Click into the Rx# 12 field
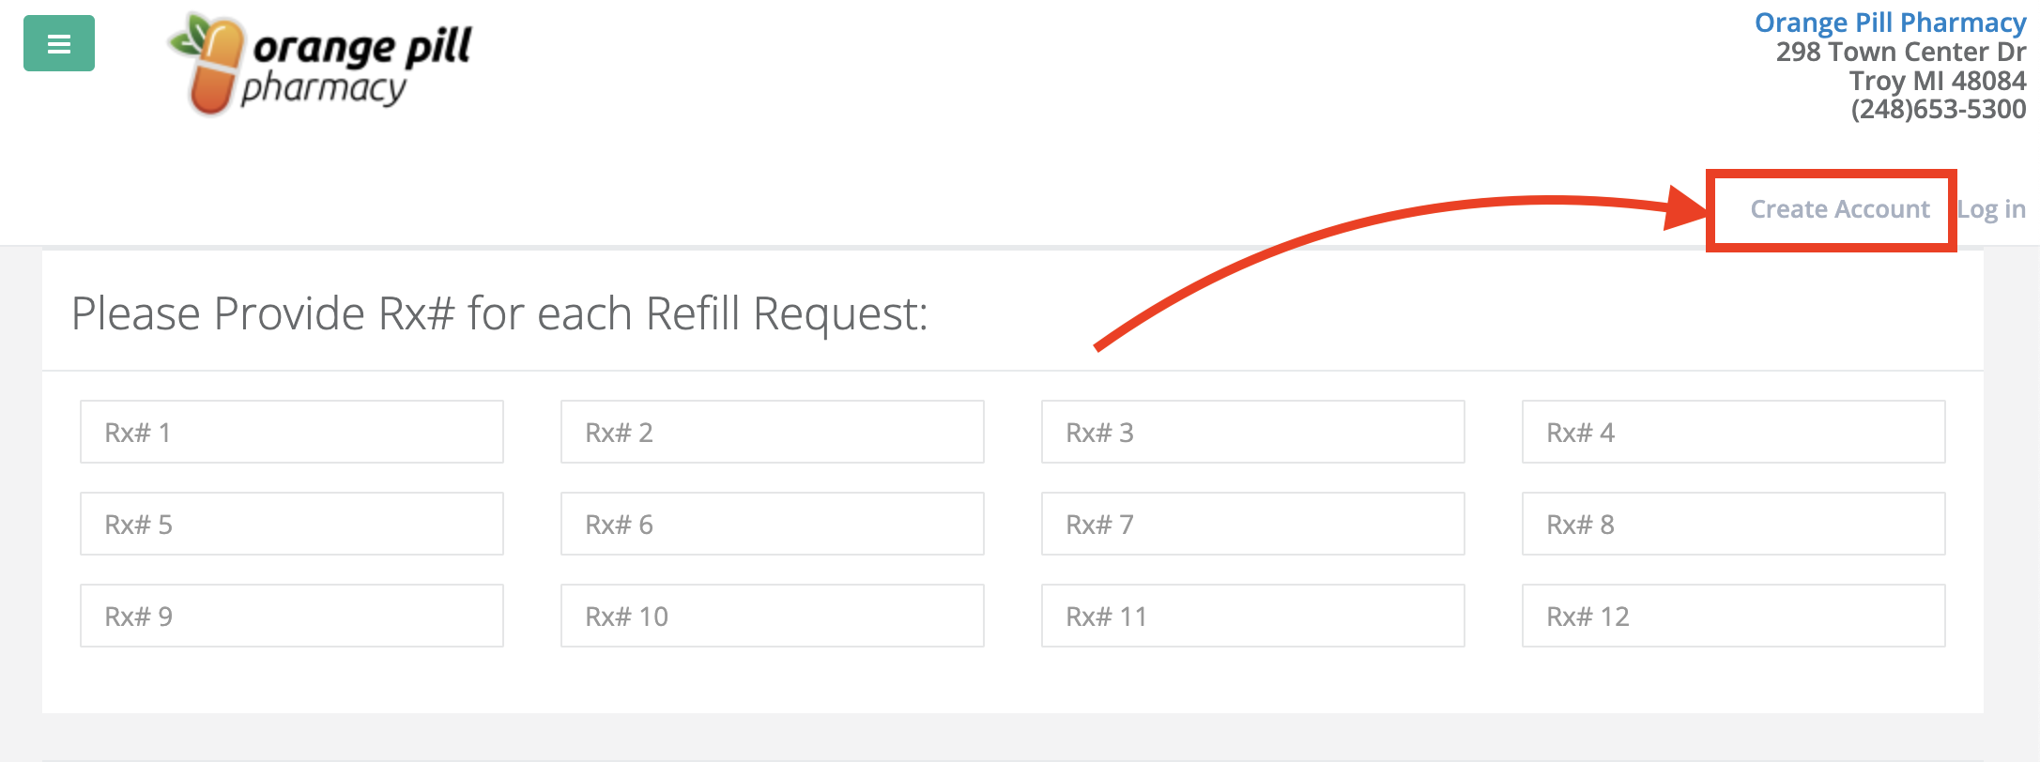Viewport: 2040px width, 762px height. coord(1733,616)
